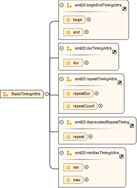Expand the max attribute plus button
Screen dimensions: 137x188
[x=86, y=179]
